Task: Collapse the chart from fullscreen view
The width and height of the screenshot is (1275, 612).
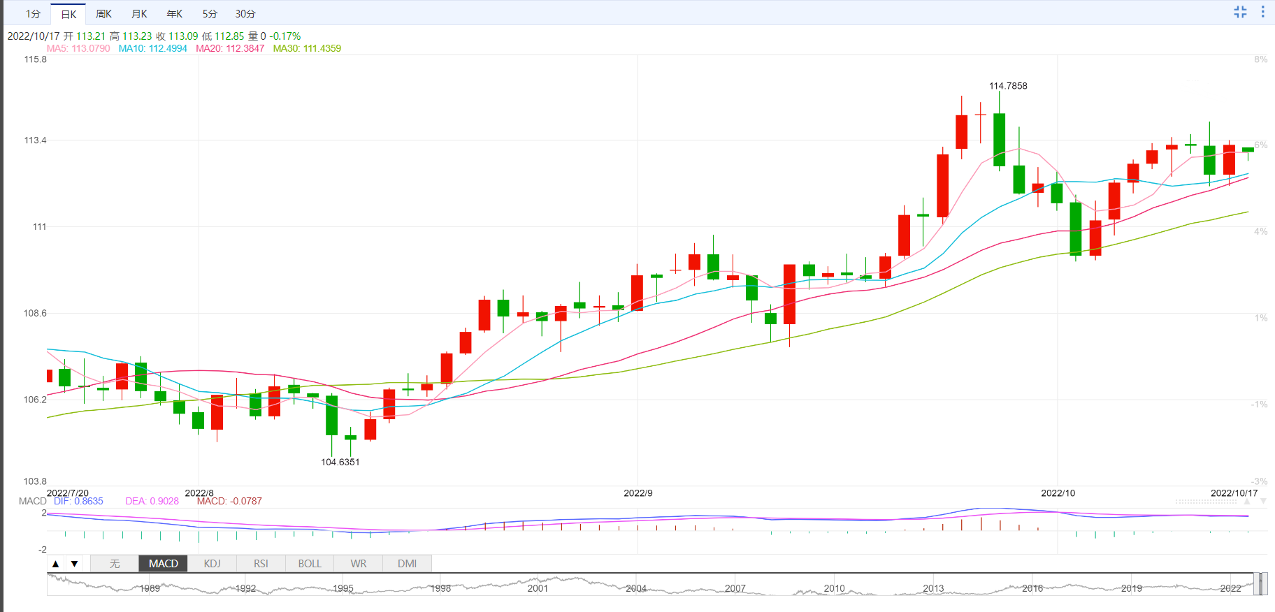Action: [1240, 12]
